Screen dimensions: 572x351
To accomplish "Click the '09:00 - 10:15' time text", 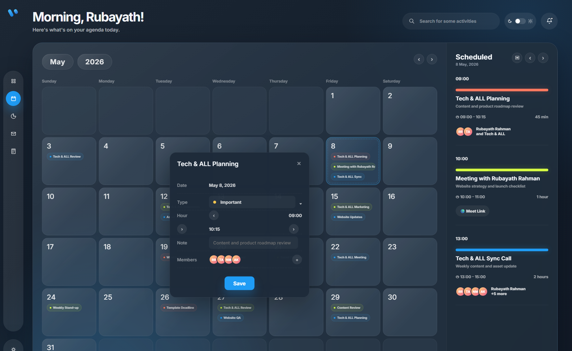I will (473, 117).
